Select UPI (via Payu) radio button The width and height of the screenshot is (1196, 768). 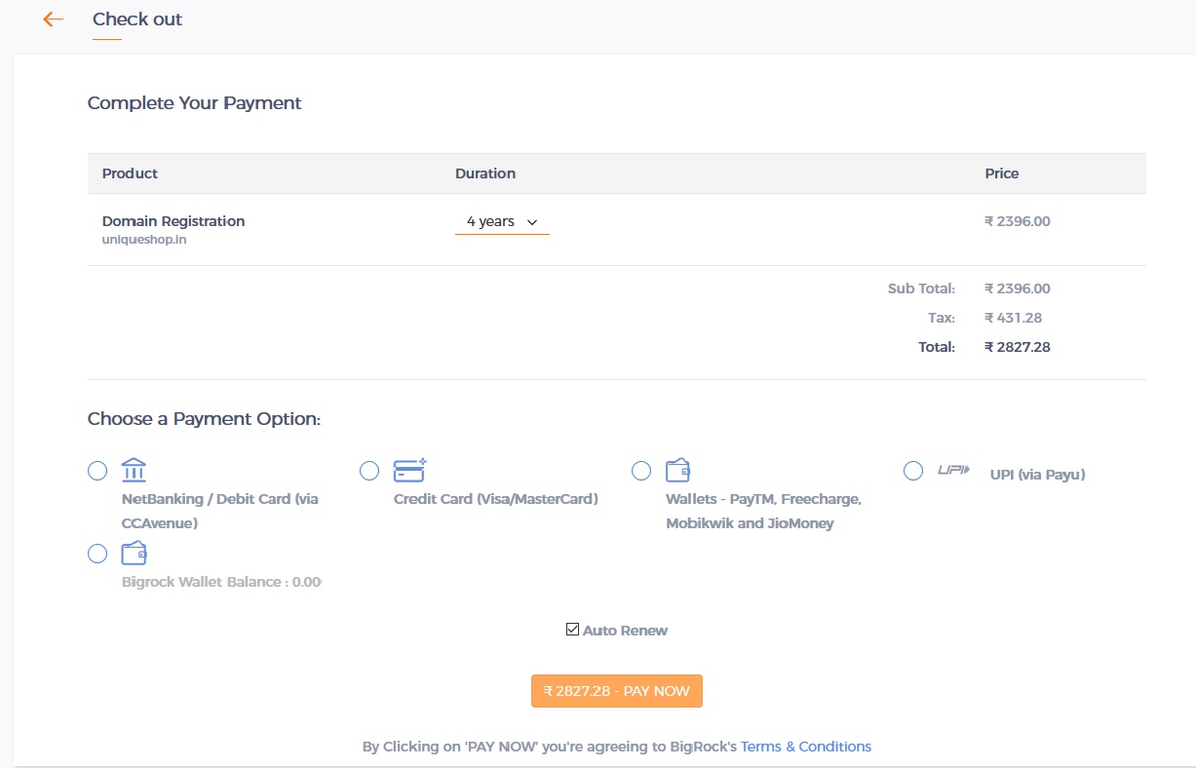(x=913, y=471)
